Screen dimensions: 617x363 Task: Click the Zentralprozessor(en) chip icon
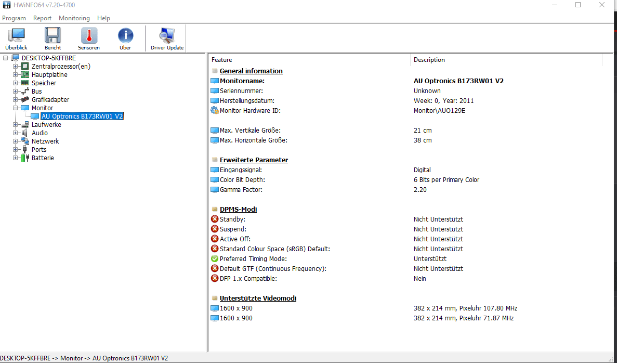(x=25, y=67)
